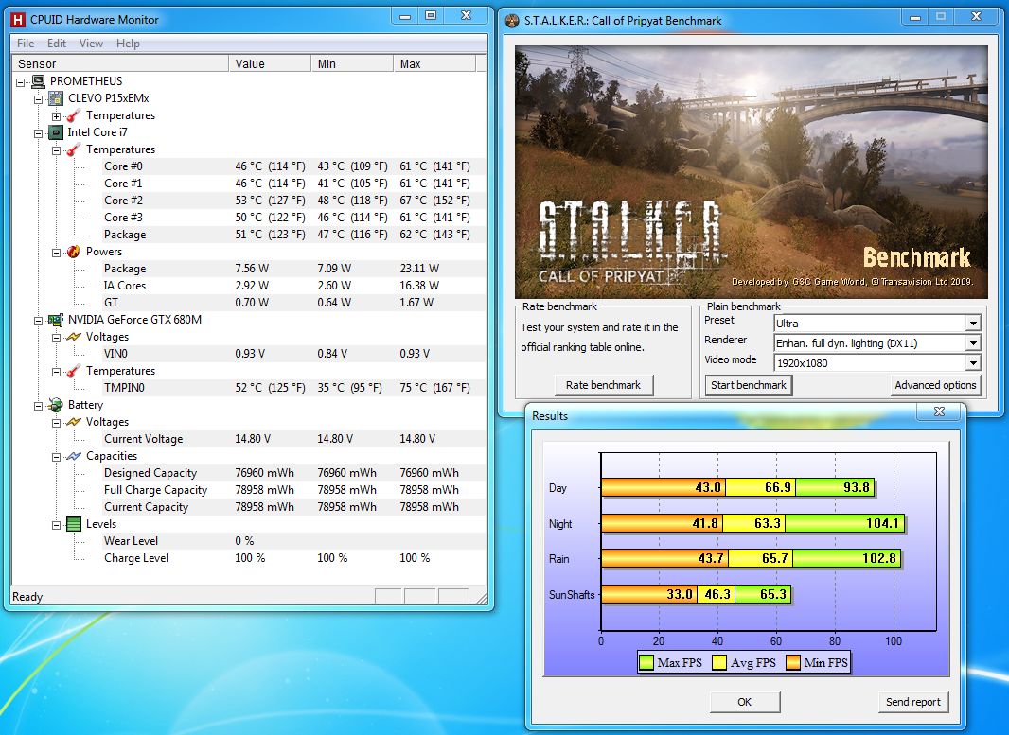
Task: Click the Value column header
Action: point(270,63)
